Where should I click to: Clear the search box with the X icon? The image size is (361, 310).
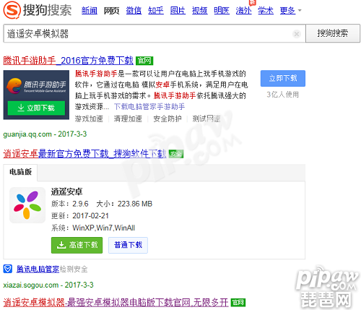pos(297,34)
